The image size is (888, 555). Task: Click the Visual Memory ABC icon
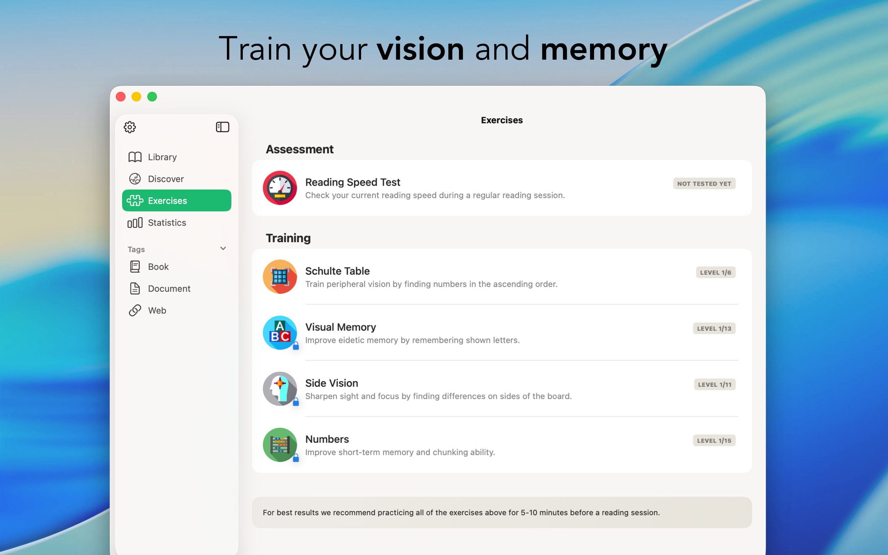[x=280, y=333]
